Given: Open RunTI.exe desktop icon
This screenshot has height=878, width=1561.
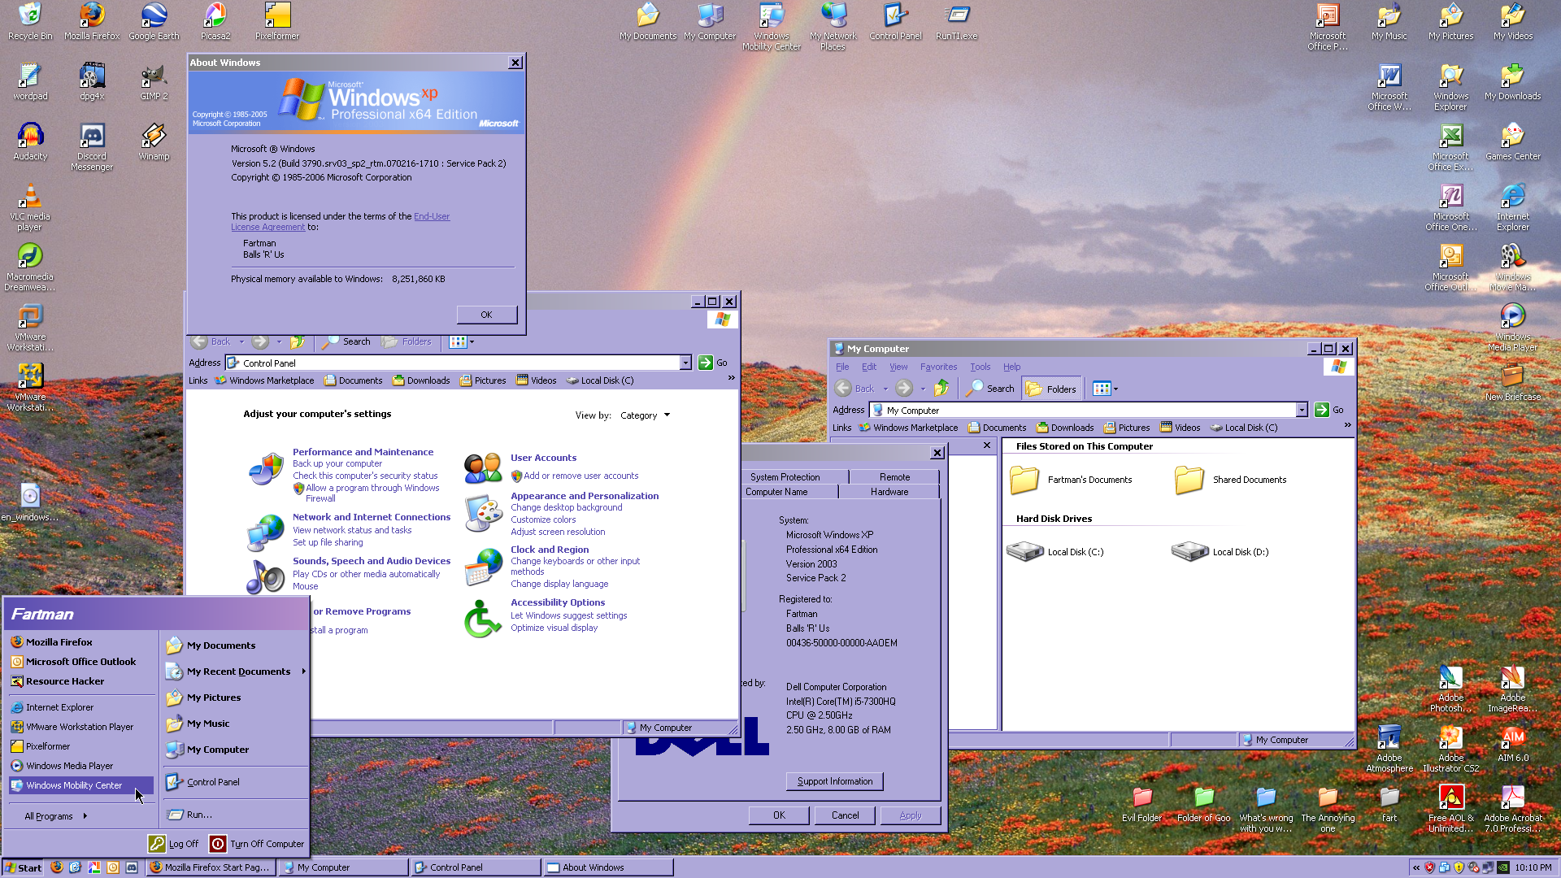Looking at the screenshot, I should click(x=957, y=21).
